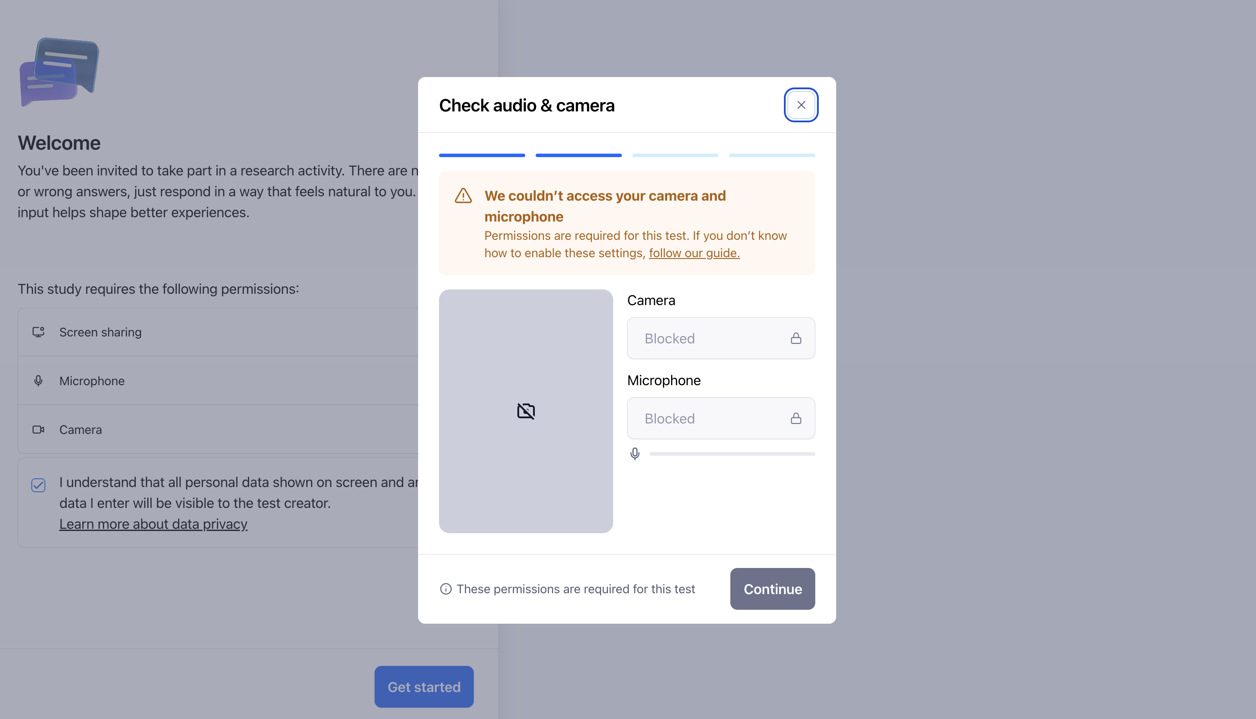Screen dimensions: 1256x719
Task: Click the info icon beside permissions note
Action: [446, 588]
